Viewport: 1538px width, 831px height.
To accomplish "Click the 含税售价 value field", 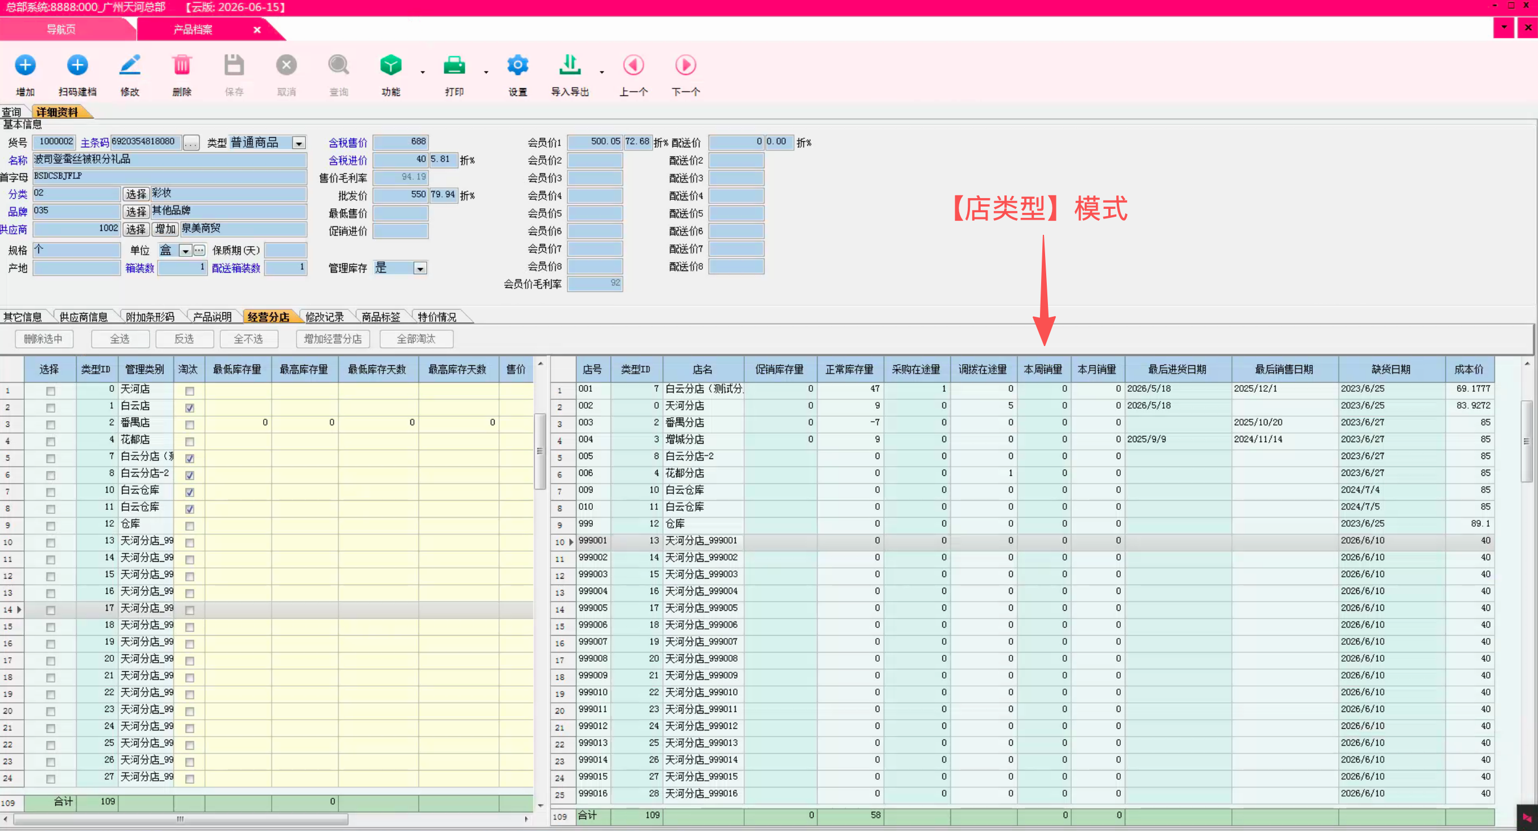I will click(400, 142).
